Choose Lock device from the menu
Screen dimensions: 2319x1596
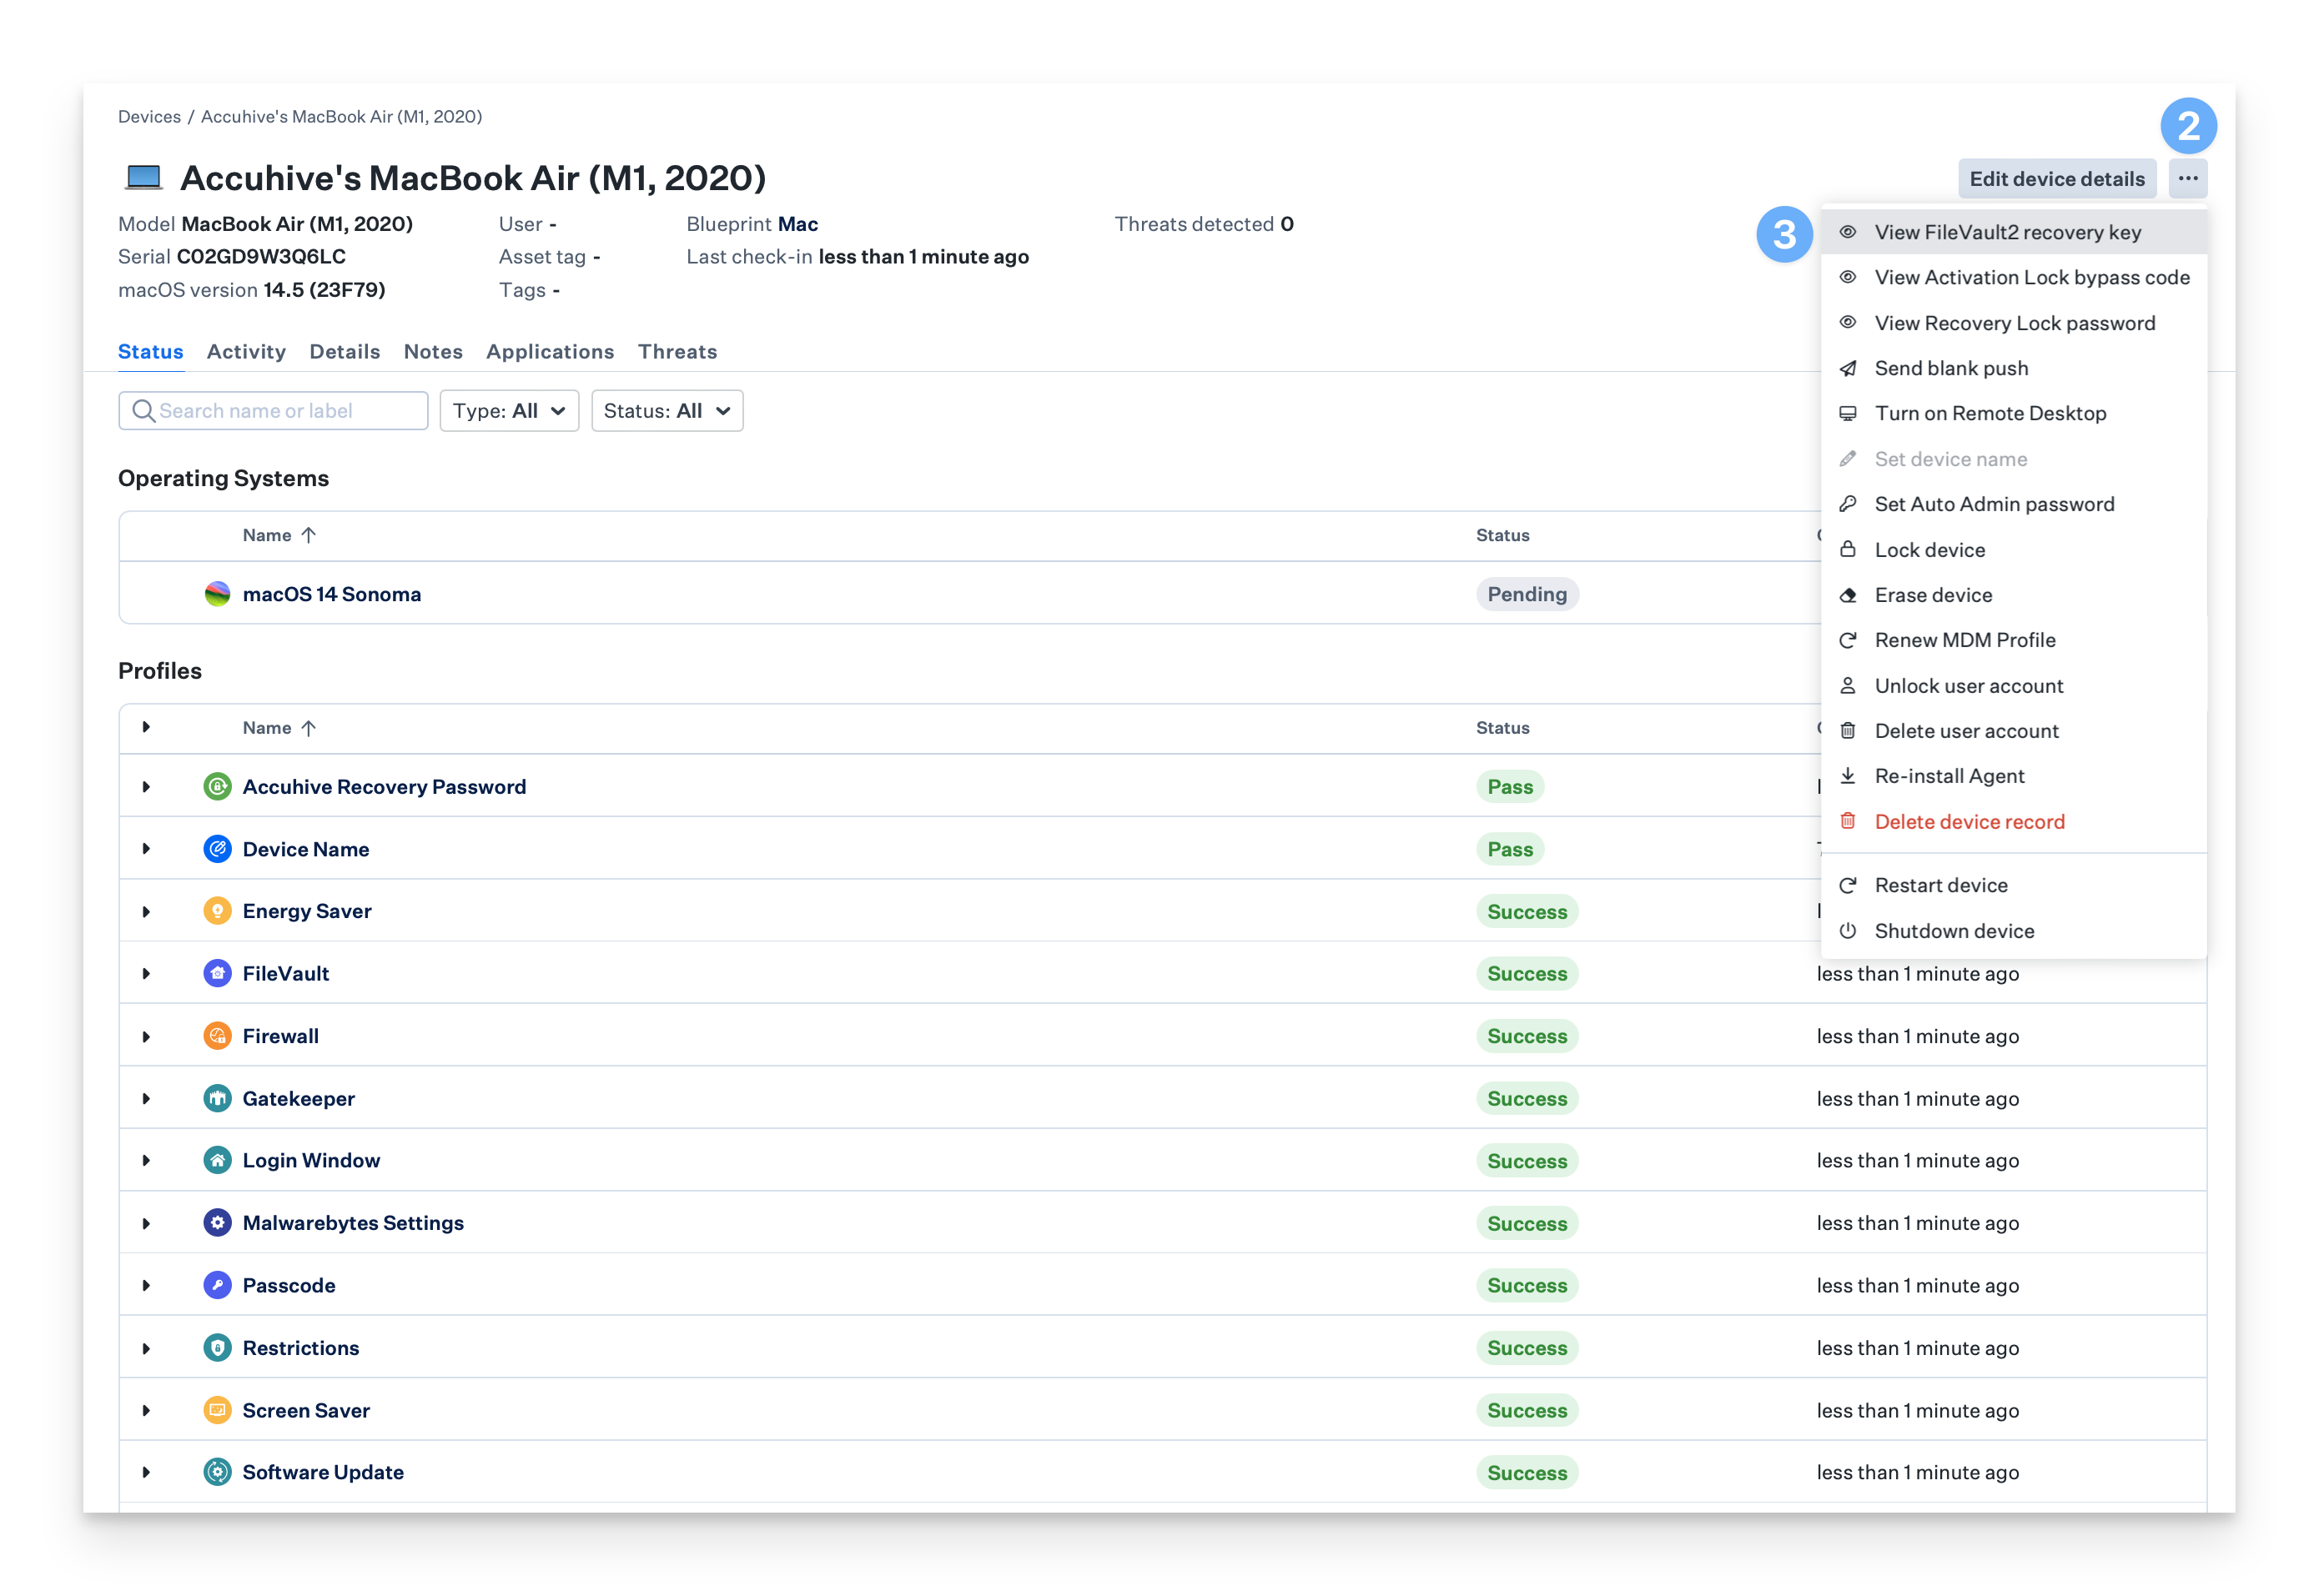coord(1929,550)
